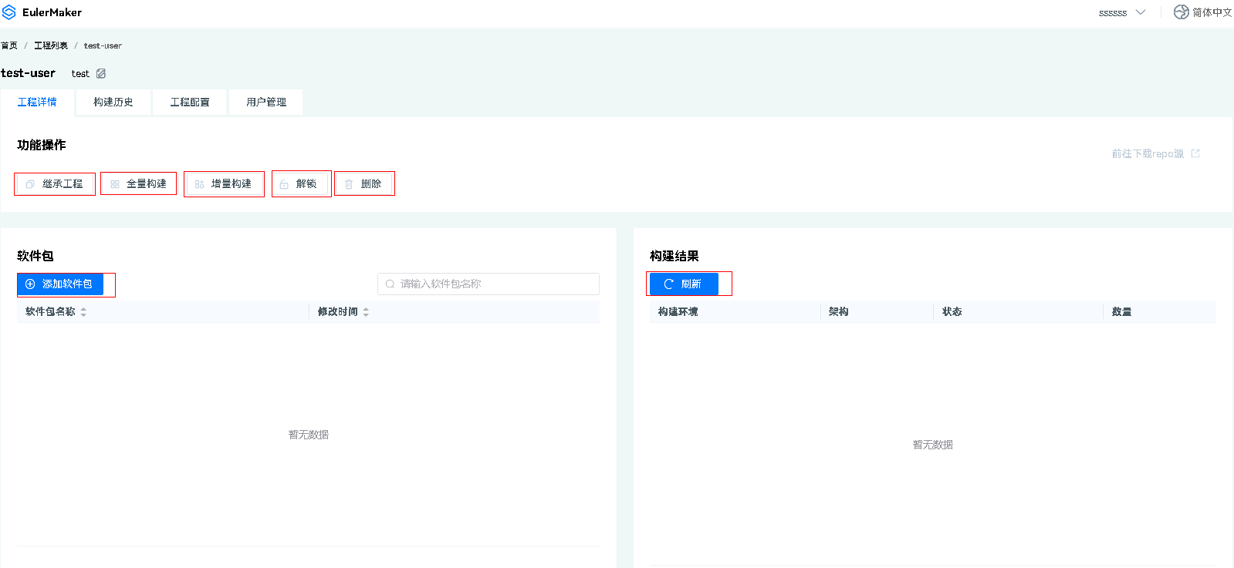Click the 添加软件包 button
The width and height of the screenshot is (1234, 568).
coord(60,284)
